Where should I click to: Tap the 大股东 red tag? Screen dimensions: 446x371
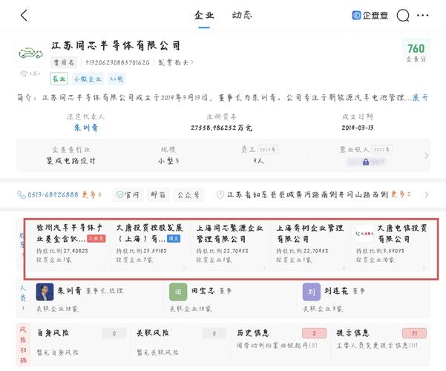(96, 238)
